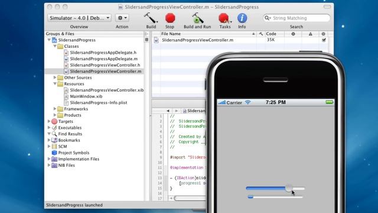Go forward in editor history arrow
378x213 pixels.
pos(177,111)
